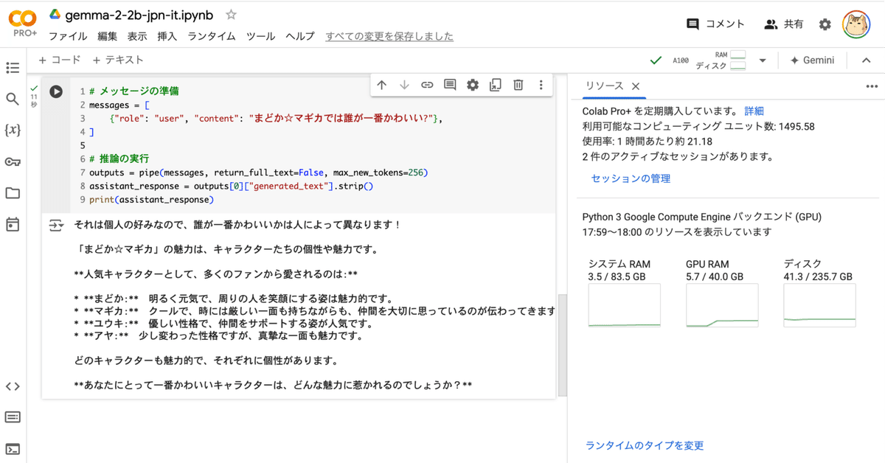The image size is (885, 463).
Task: Delete the current code cell
Action: 518,85
